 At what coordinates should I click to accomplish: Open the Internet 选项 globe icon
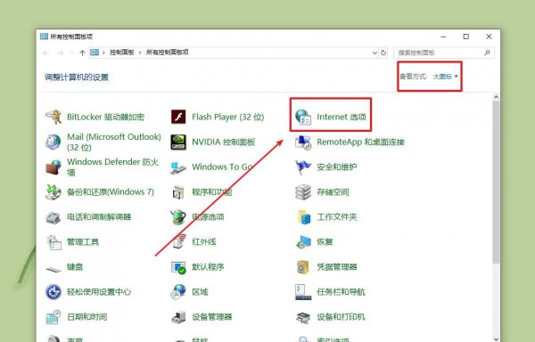point(303,118)
